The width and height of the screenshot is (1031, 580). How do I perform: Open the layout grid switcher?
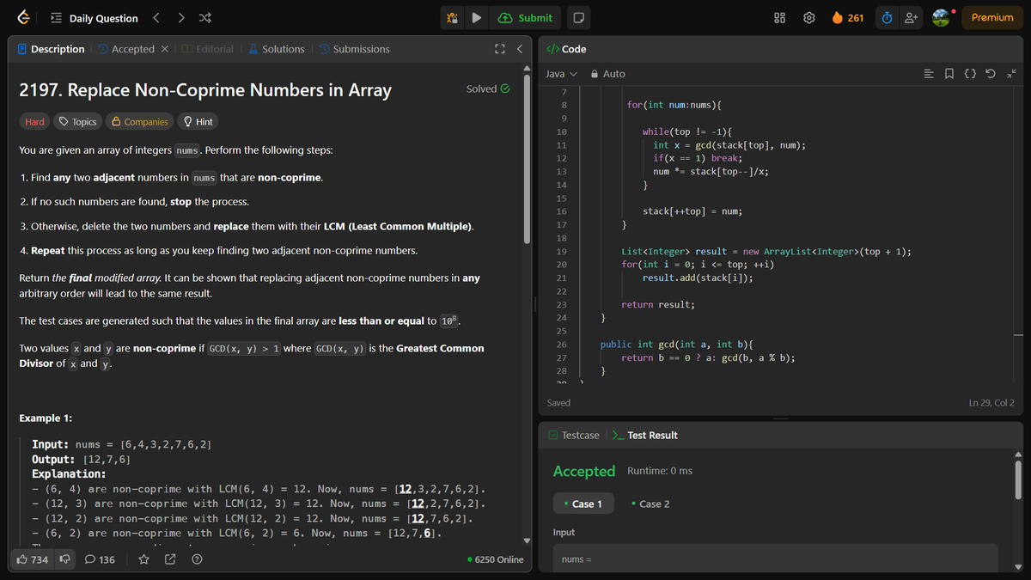(x=778, y=17)
